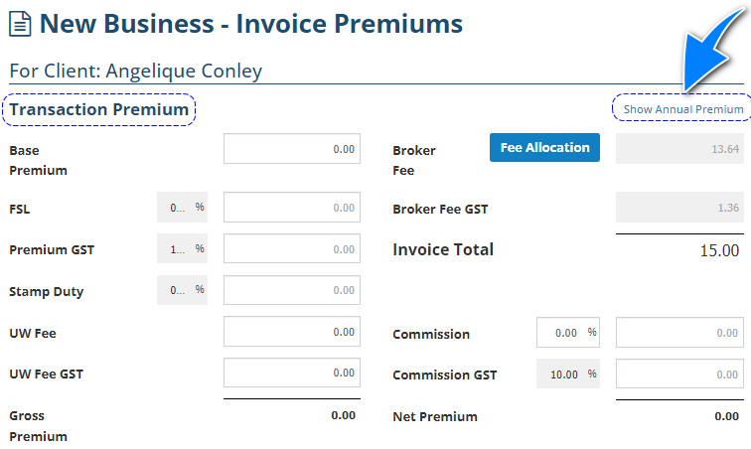
Task: Select the FSL amount input
Action: coord(290,208)
